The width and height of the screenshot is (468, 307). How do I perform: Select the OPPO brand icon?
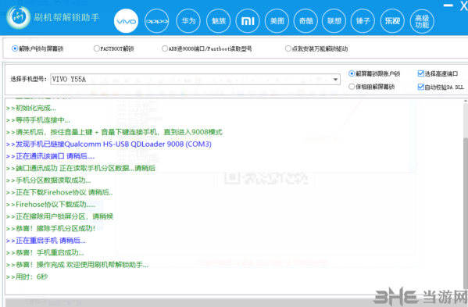click(x=157, y=21)
